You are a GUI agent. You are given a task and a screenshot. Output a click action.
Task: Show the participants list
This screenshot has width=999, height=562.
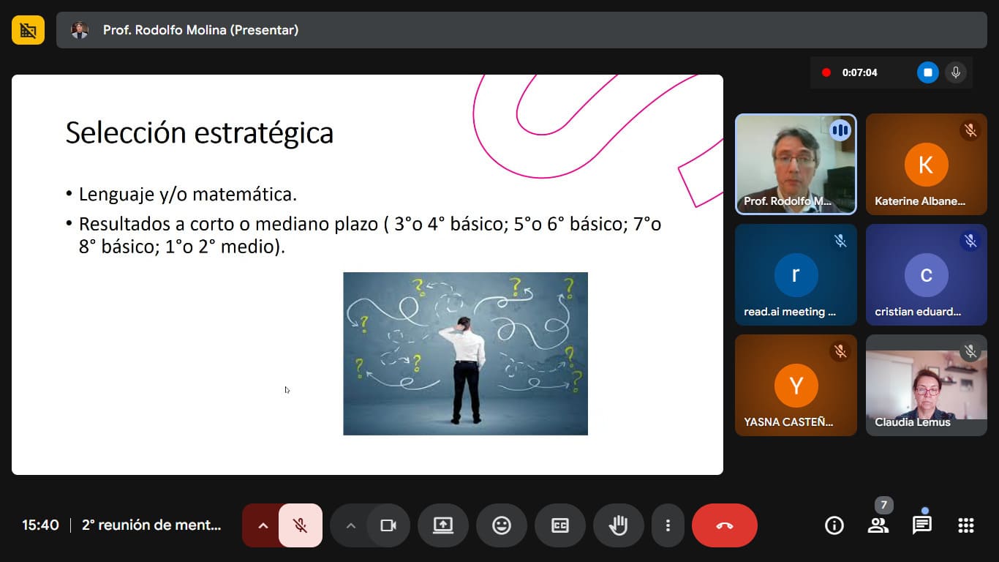[x=878, y=525]
